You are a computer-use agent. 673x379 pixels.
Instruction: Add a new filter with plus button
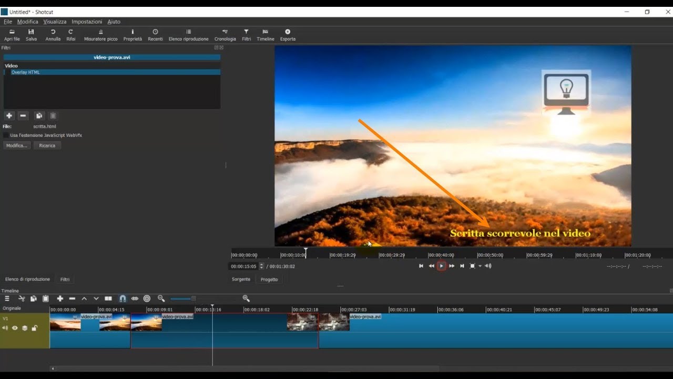(x=9, y=116)
